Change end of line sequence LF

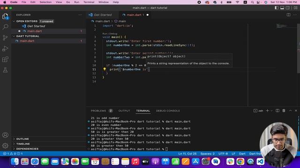(x=233, y=154)
